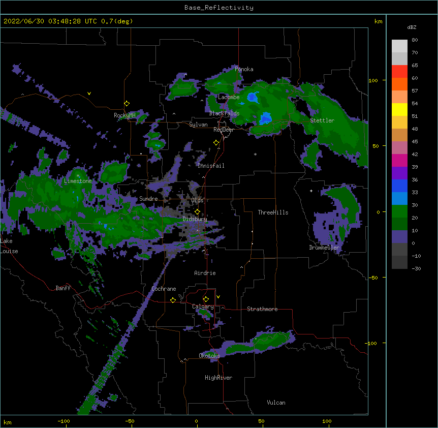Click the -30 value on the dBZ legend
Screen dimensions: 438x428
click(416, 269)
